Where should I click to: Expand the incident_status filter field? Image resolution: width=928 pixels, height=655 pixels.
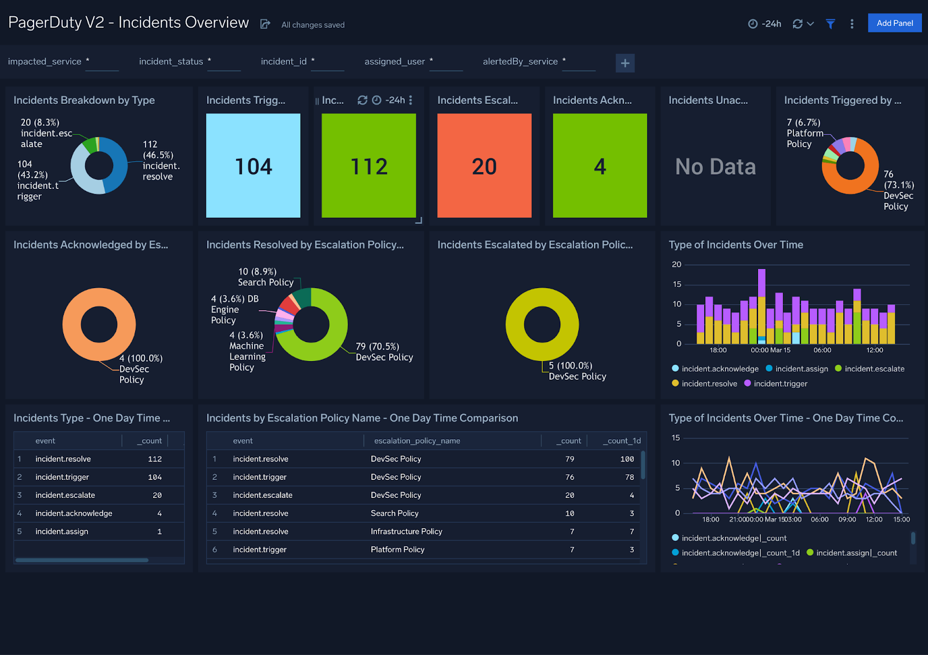tap(224, 61)
